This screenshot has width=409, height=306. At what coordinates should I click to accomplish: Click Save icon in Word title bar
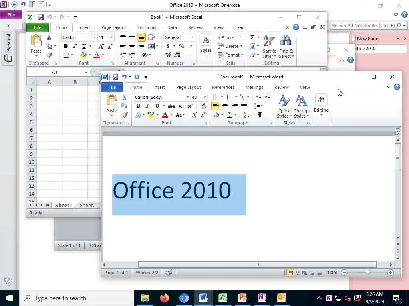pyautogui.click(x=115, y=77)
